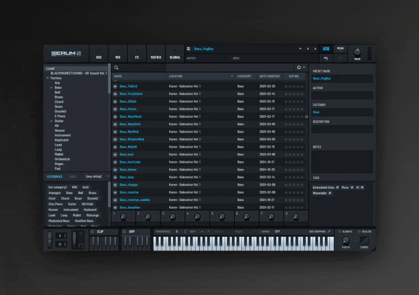Click the save preset floppy disk icon
This screenshot has width=419, height=295.
(x=188, y=49)
